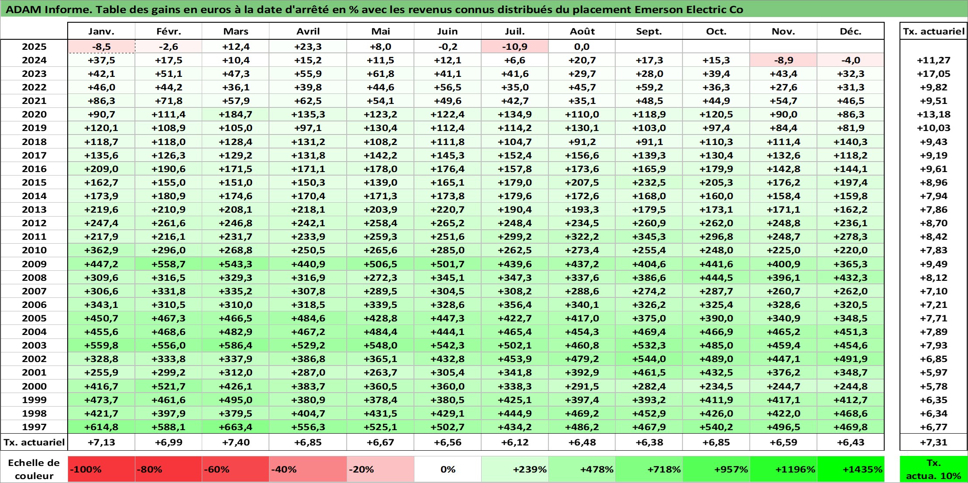The width and height of the screenshot is (968, 483).
Task: Click cell +491,9 for December 2002
Action: [x=851, y=359]
